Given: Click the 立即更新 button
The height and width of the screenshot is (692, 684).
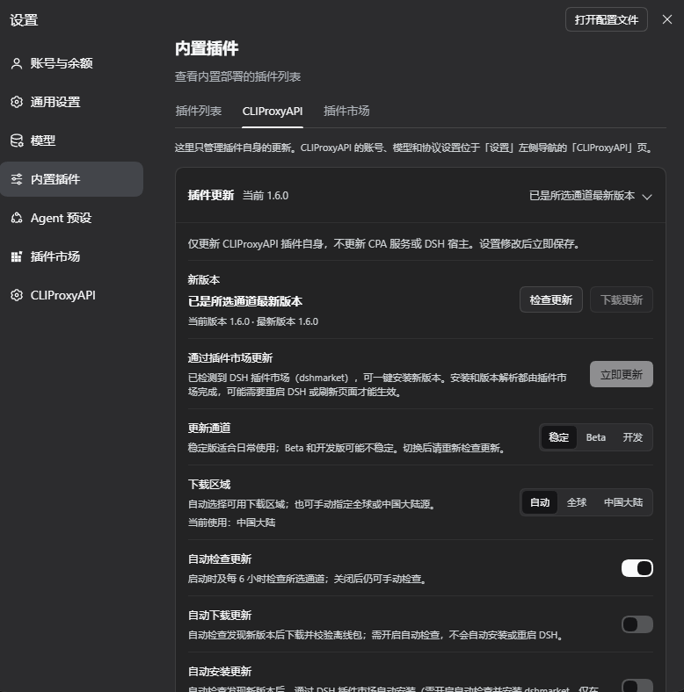Looking at the screenshot, I should tap(622, 375).
